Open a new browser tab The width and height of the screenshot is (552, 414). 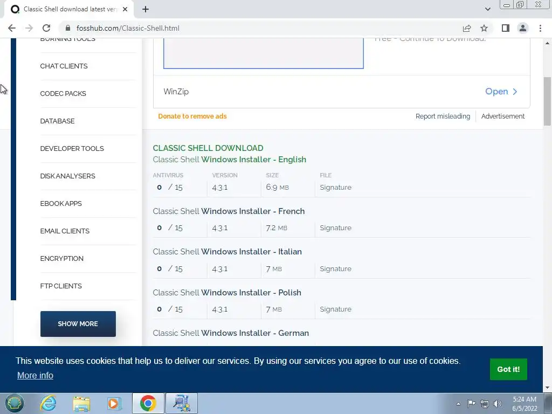[x=146, y=9]
